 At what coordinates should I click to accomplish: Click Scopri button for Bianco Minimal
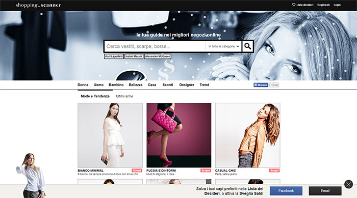click(137, 171)
